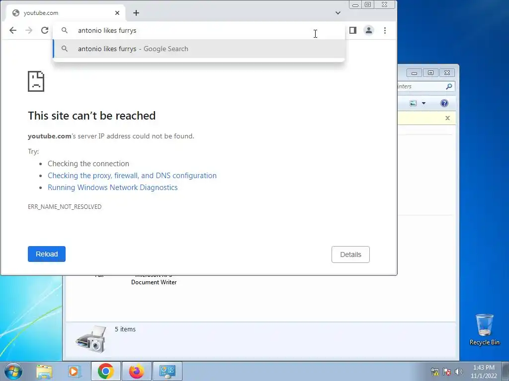Click the search magnifier in the Explorer window
The image size is (509, 381).
point(449,86)
